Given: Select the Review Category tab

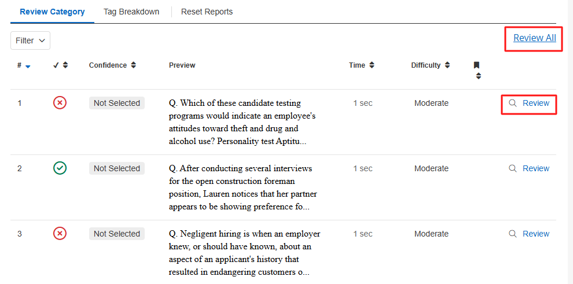Looking at the screenshot, I should (x=52, y=12).
